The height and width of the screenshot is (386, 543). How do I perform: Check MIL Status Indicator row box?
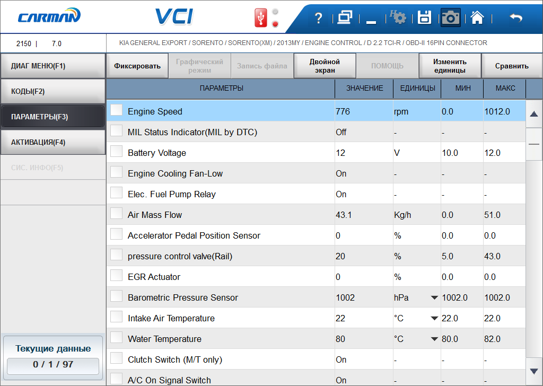pyautogui.click(x=116, y=131)
